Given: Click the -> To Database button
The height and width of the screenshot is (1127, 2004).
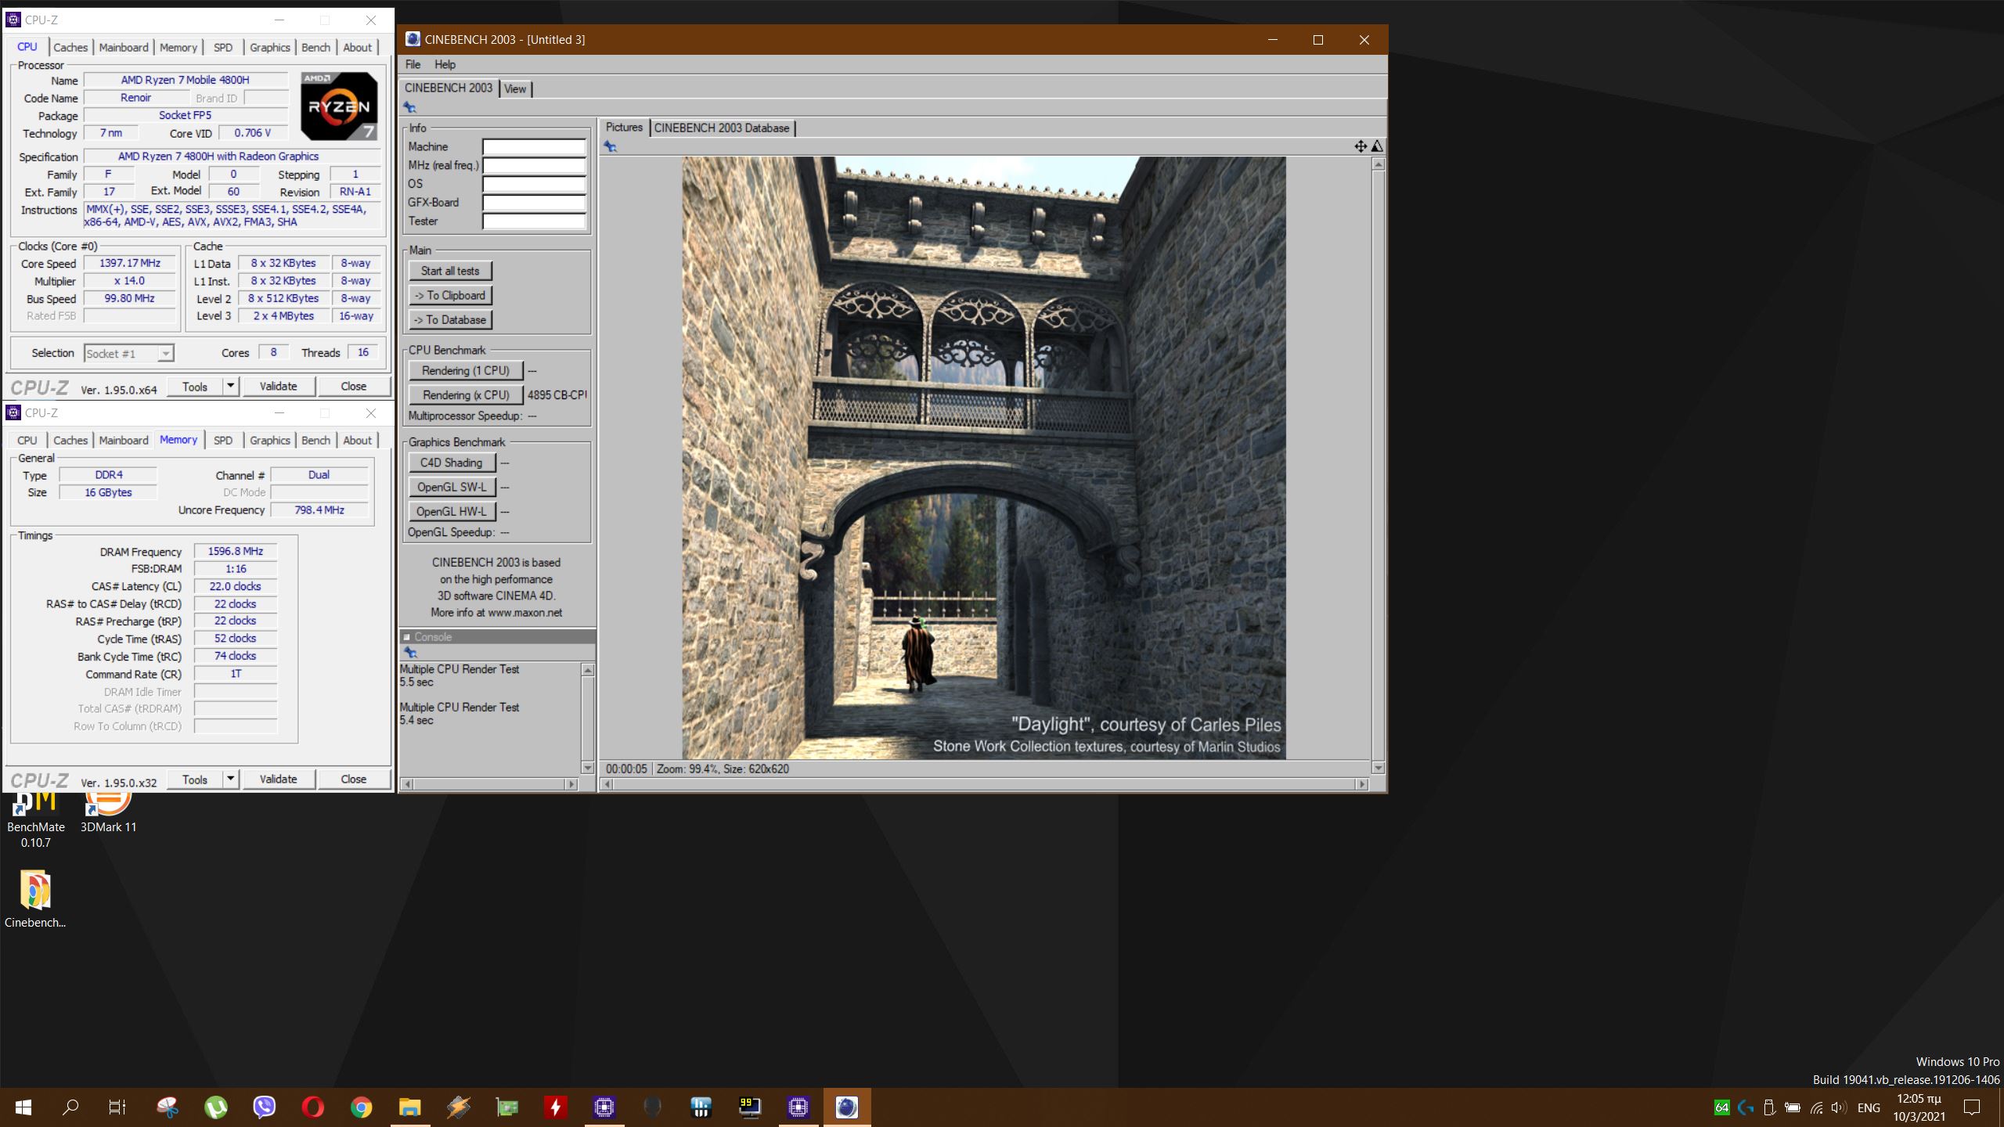Looking at the screenshot, I should tap(450, 319).
